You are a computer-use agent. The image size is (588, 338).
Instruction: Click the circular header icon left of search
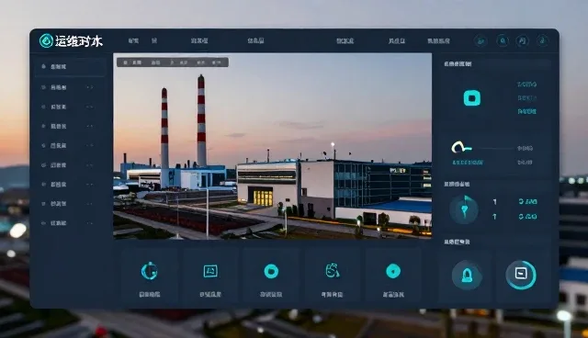pos(481,40)
